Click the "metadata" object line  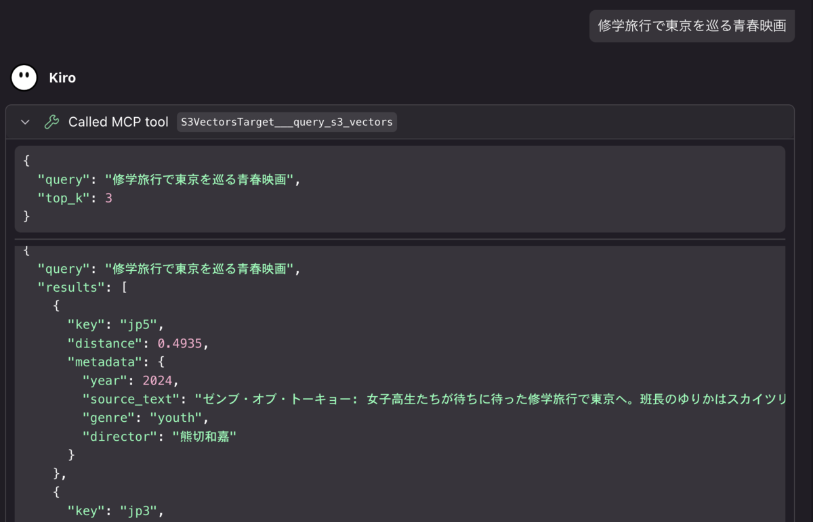tap(116, 362)
